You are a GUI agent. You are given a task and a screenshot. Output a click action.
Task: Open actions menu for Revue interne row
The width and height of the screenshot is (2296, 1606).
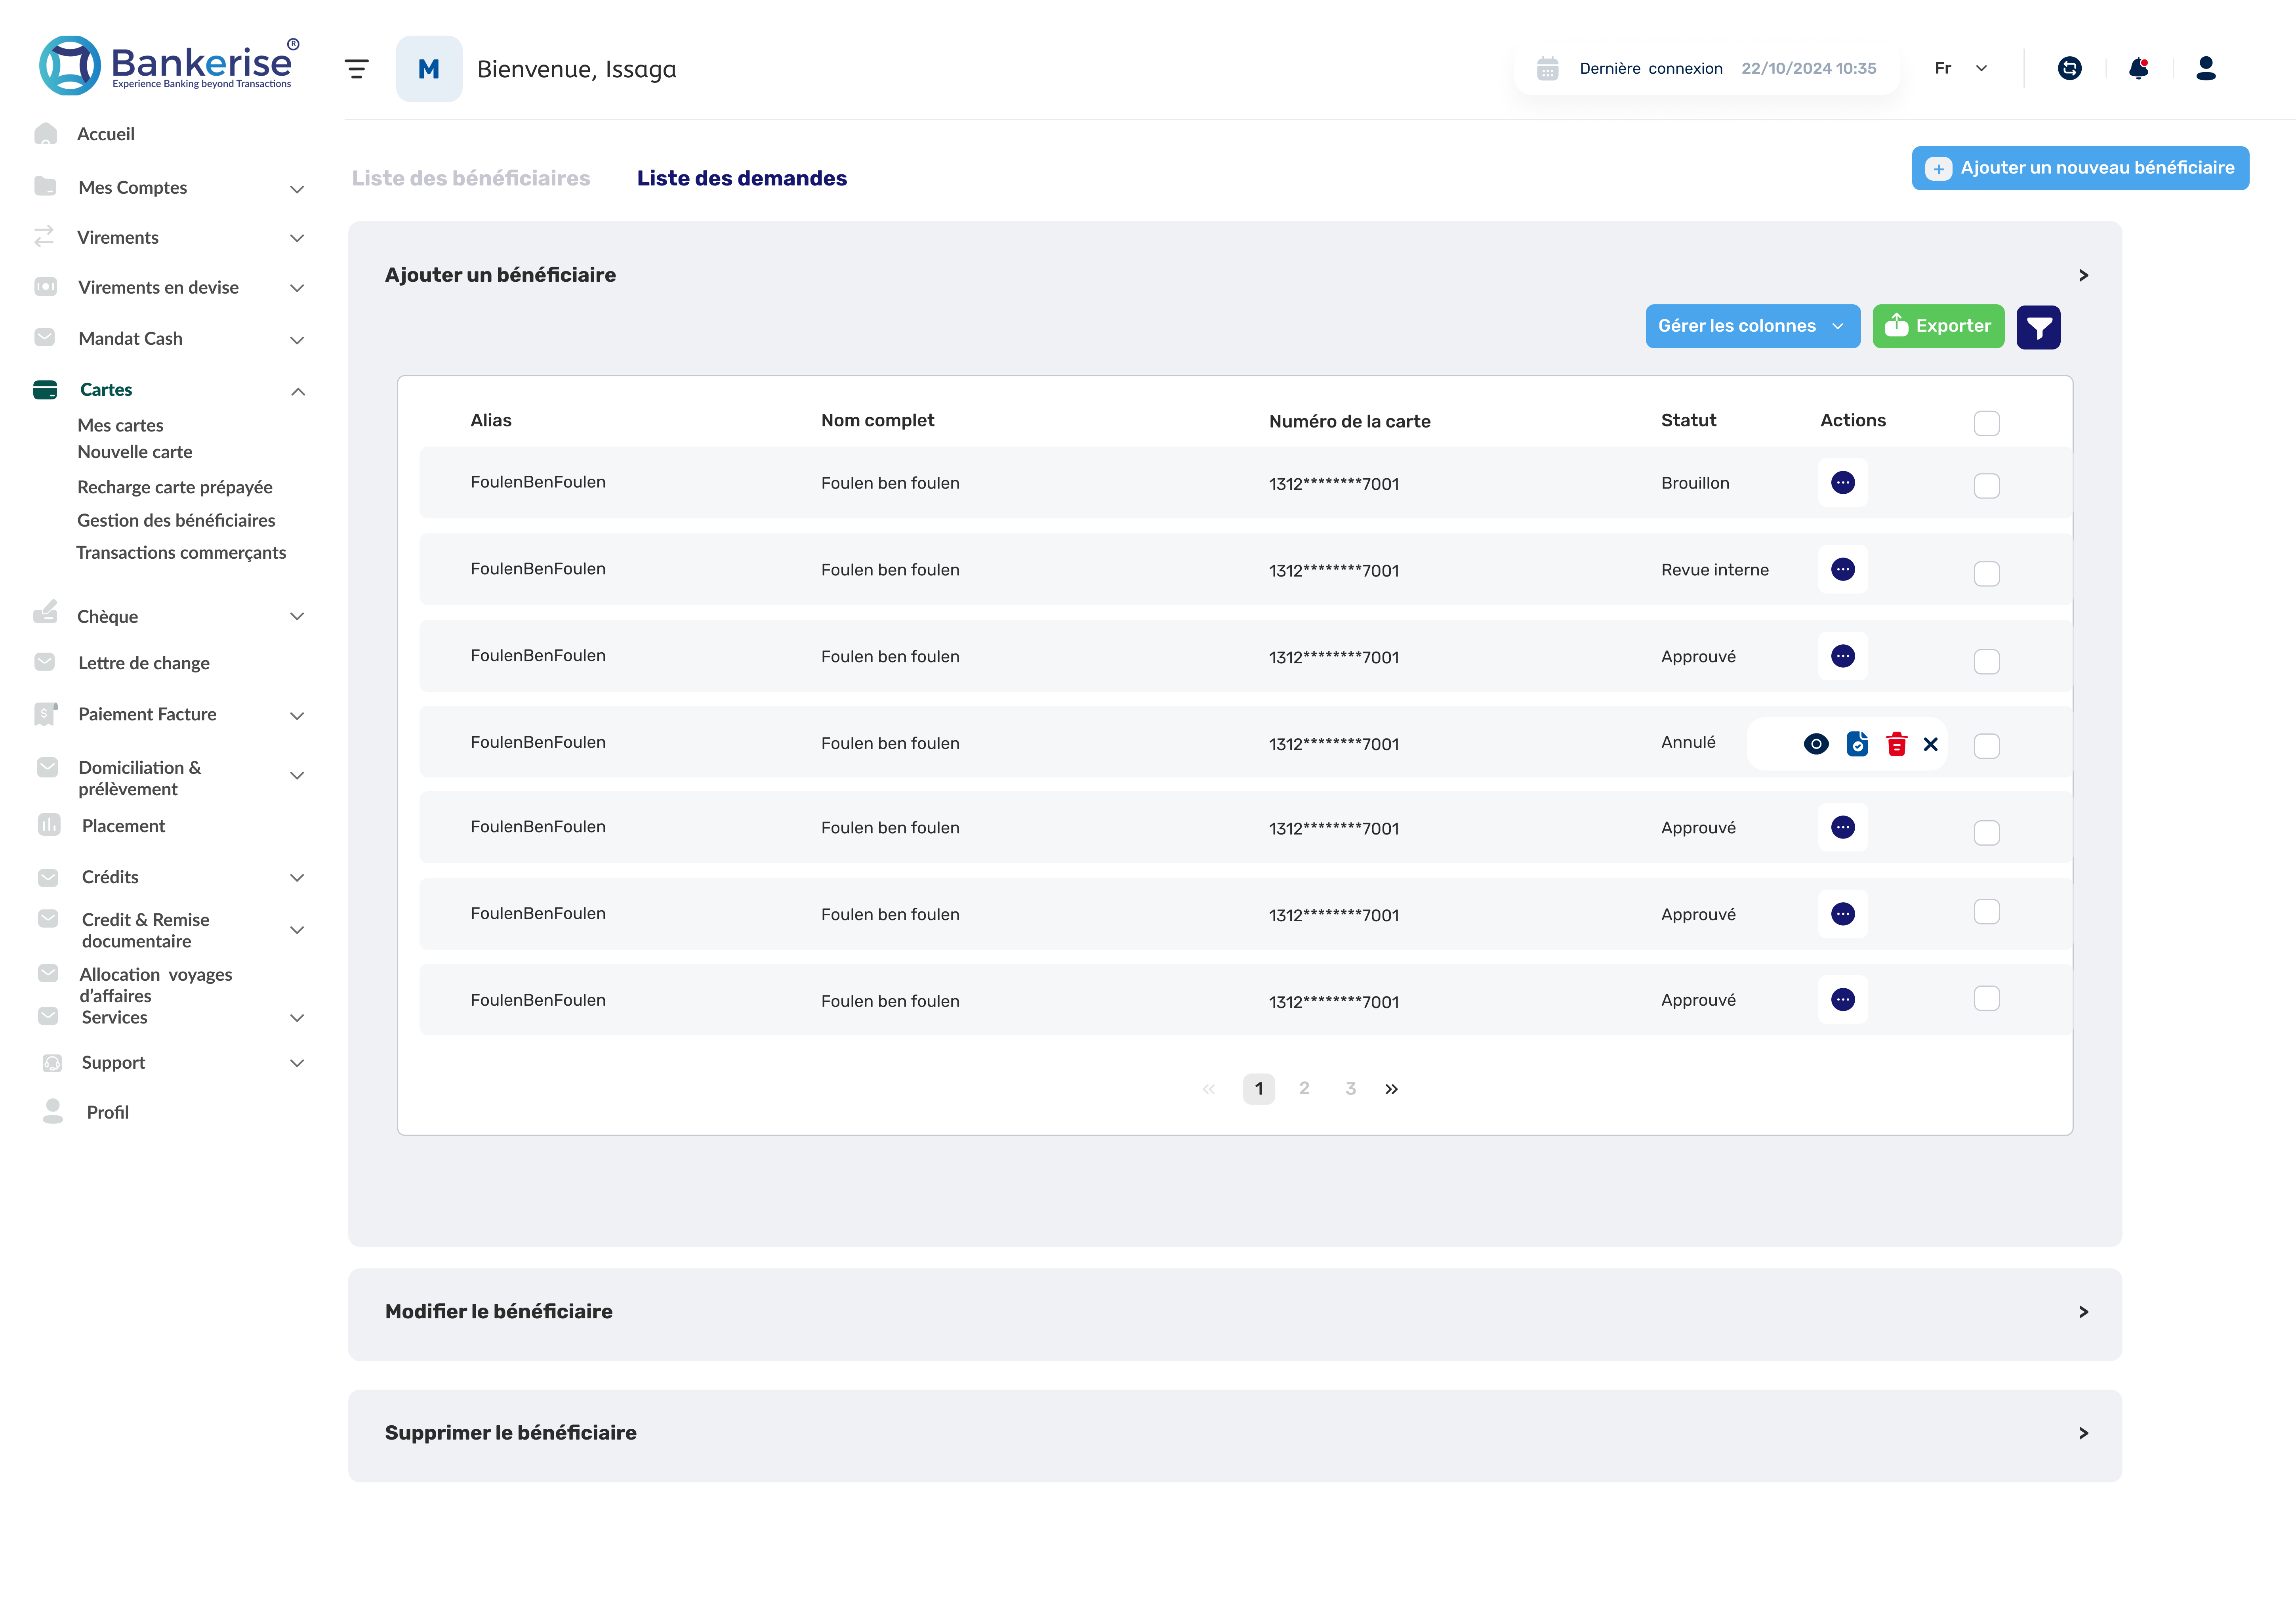pos(1842,570)
